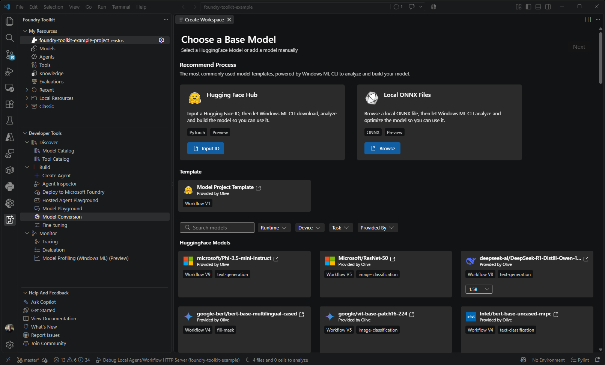Open Foundry Toolkit panel more actions
605x365 pixels.
click(x=166, y=20)
